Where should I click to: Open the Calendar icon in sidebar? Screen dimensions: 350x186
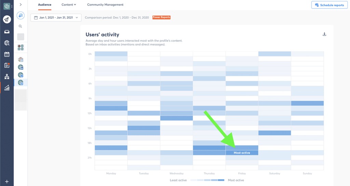pyautogui.click(x=7, y=54)
